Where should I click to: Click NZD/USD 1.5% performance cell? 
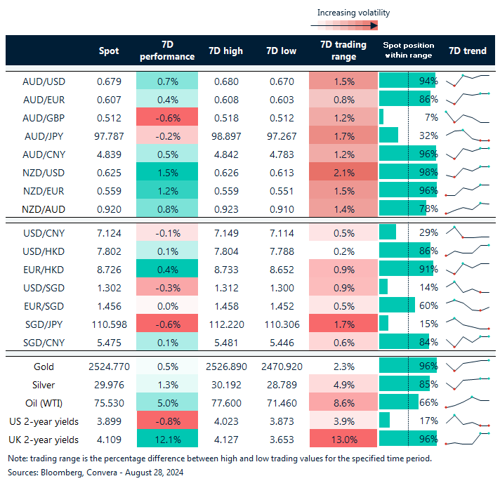167,172
